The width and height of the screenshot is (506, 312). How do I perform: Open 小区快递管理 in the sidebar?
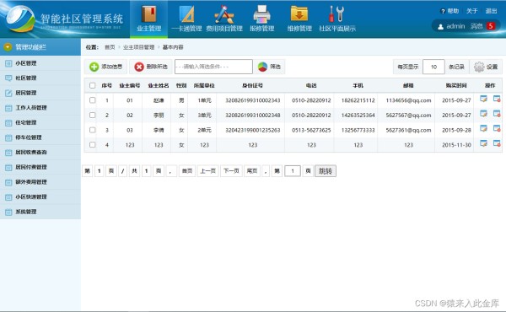click(x=40, y=196)
